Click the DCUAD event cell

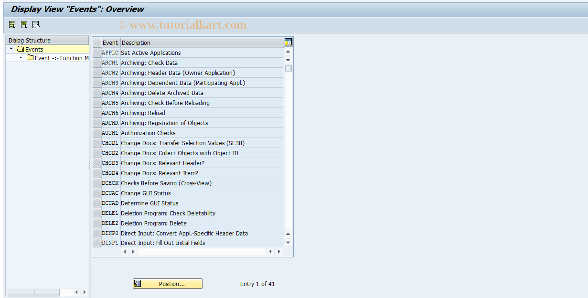point(110,203)
